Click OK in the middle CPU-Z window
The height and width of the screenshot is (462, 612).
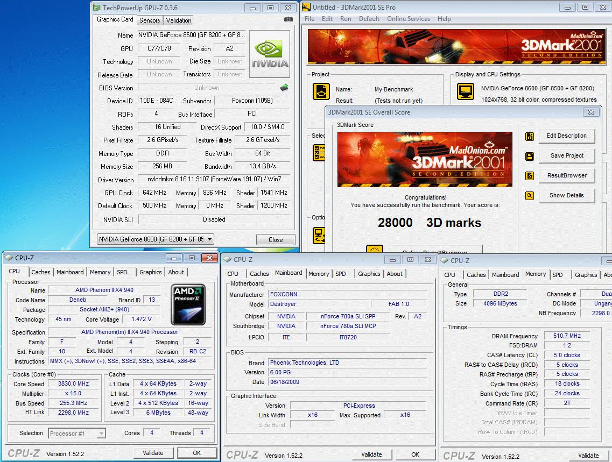click(x=416, y=454)
